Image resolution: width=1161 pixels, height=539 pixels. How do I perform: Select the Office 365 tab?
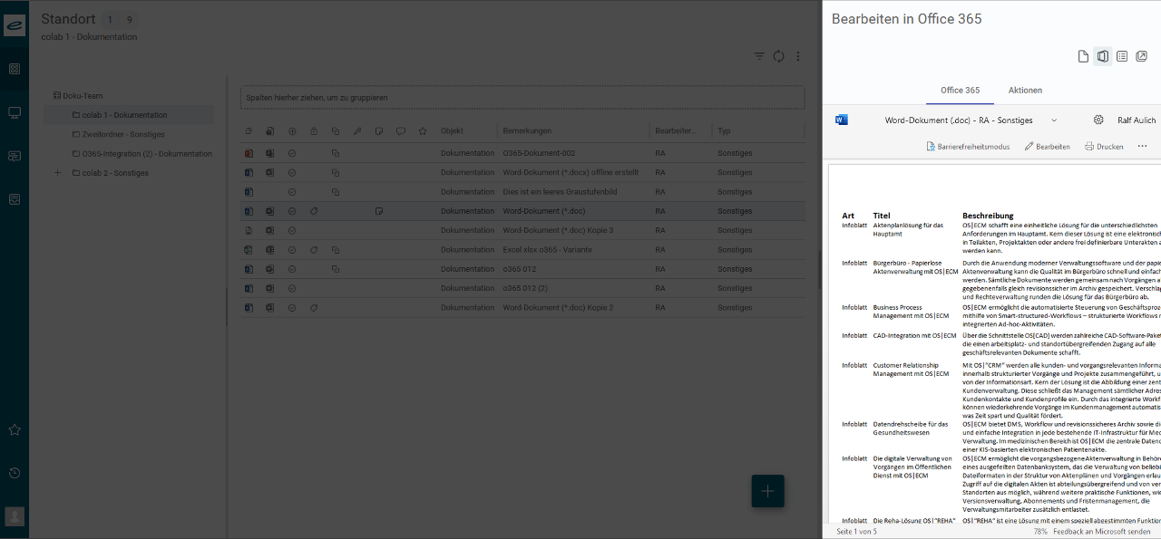[x=960, y=91]
